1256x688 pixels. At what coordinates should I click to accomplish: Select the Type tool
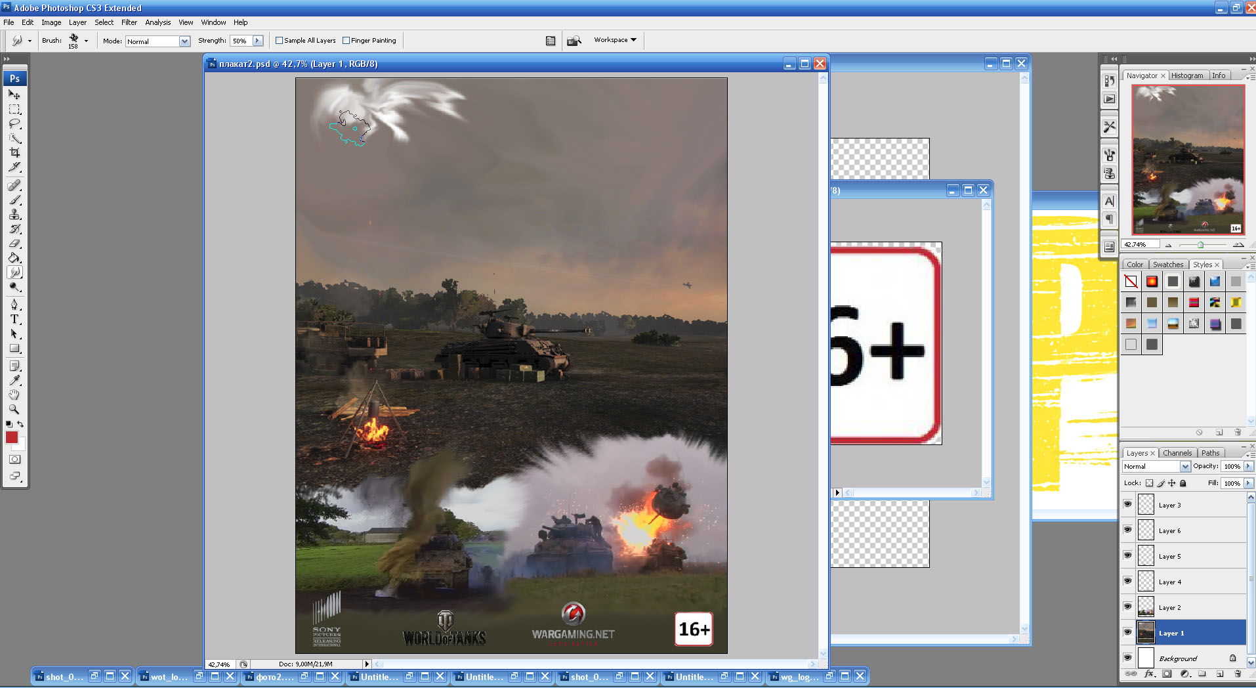[14, 319]
